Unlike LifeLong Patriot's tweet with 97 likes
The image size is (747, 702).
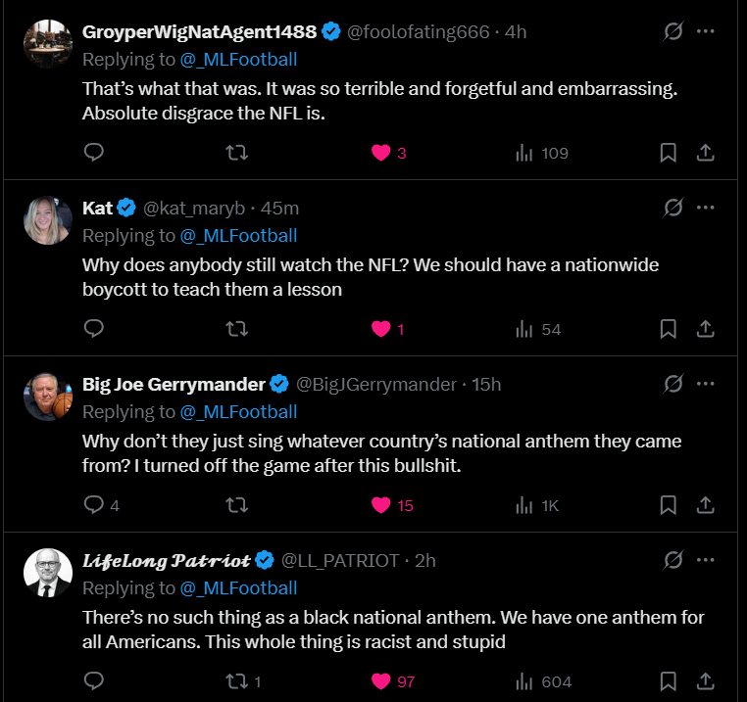[x=381, y=681]
